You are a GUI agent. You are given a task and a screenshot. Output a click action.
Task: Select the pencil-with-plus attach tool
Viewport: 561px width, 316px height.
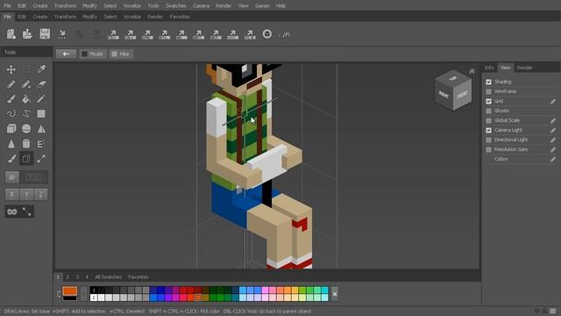click(25, 84)
